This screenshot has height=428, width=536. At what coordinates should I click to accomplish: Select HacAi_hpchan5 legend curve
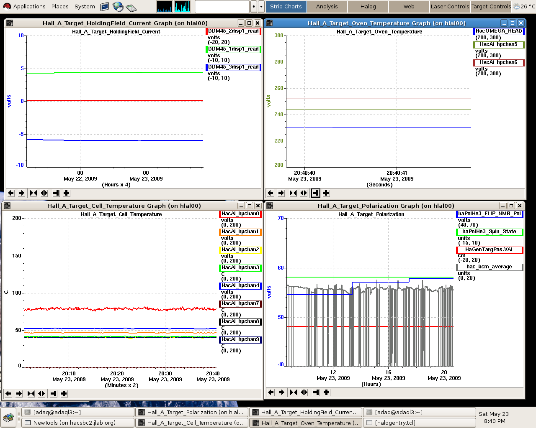point(499,45)
